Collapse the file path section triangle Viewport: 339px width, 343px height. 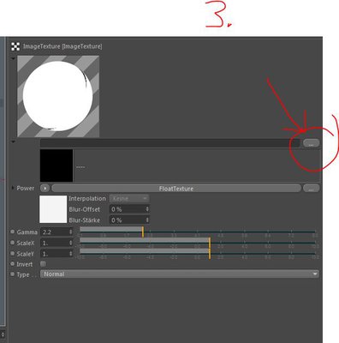[x=13, y=141]
